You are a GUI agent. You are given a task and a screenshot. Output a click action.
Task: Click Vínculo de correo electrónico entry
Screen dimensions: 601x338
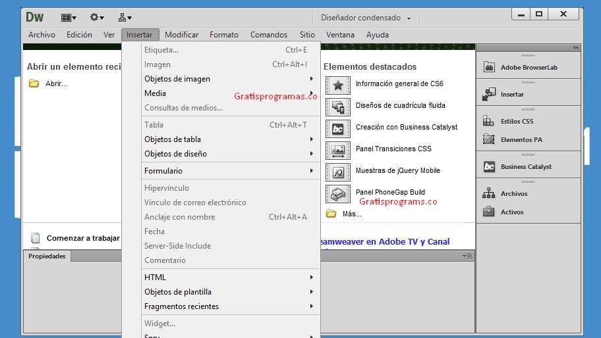pos(229,203)
